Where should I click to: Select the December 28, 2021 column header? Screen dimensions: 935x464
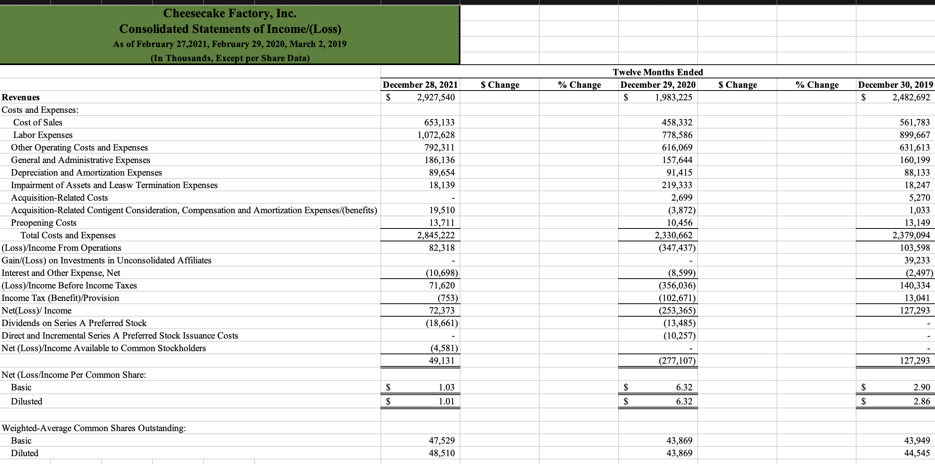pos(420,85)
